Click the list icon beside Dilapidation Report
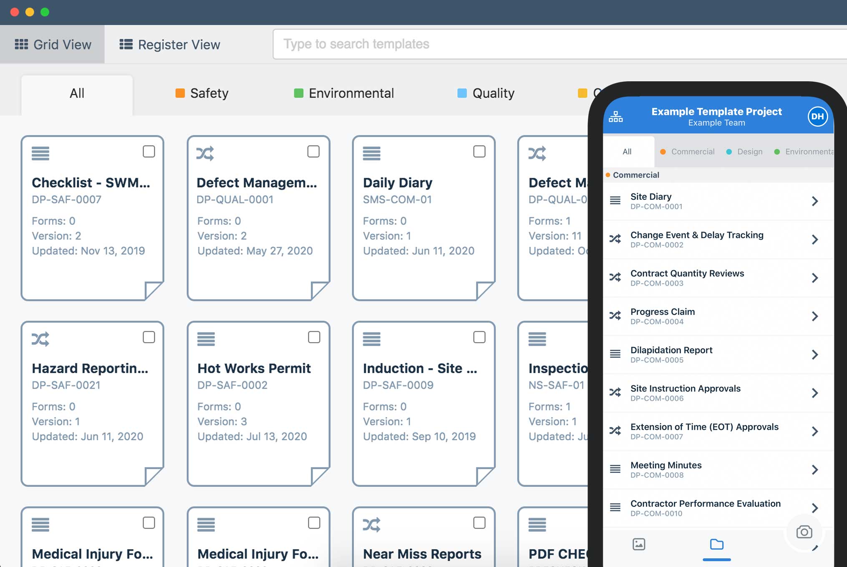The image size is (847, 567). pos(615,354)
